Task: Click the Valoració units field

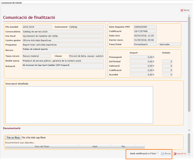Action: (x=167, y=66)
